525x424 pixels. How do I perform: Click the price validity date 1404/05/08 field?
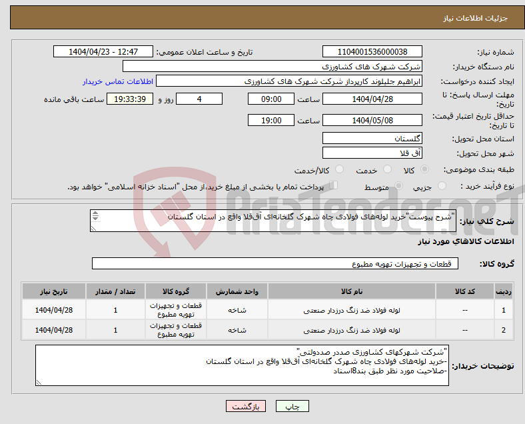(372, 120)
